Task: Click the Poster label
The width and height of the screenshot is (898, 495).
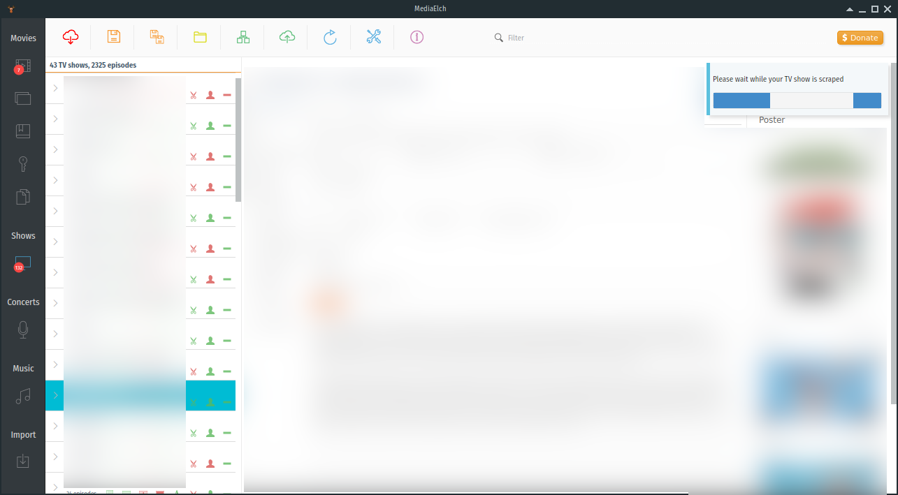Action: (x=772, y=120)
